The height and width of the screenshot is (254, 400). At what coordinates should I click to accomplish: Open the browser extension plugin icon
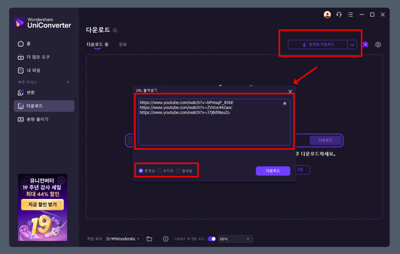tap(365, 44)
